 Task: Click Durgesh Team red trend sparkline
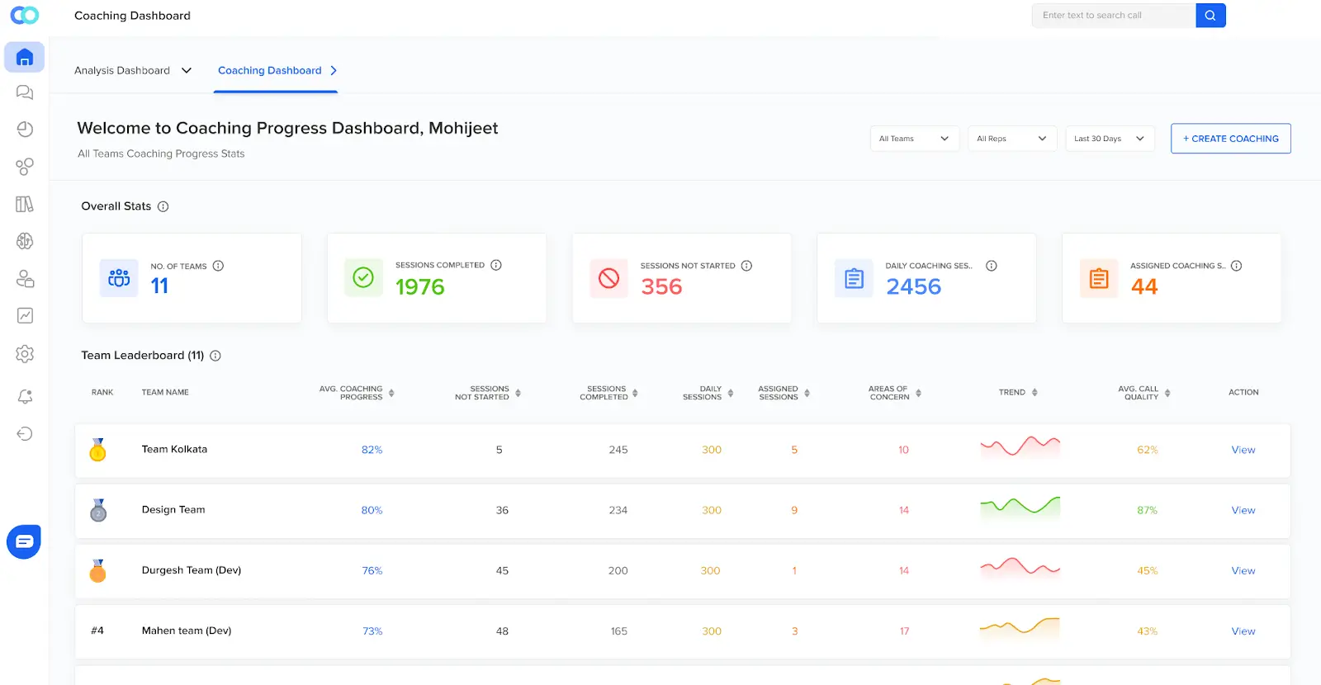1020,567
